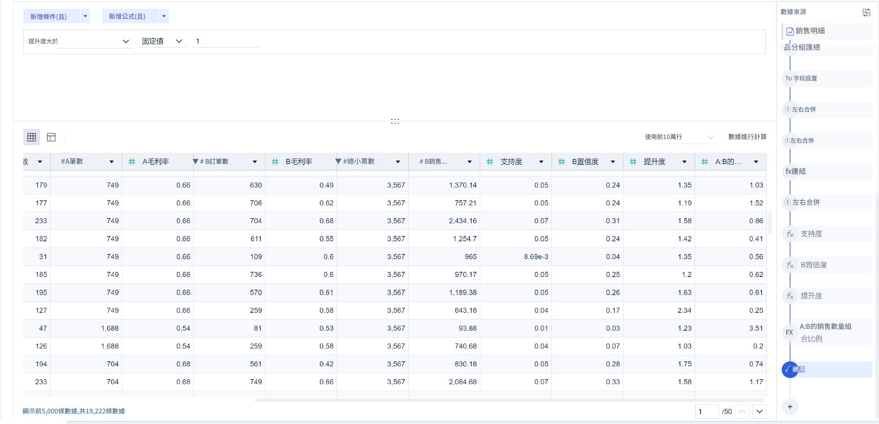The image size is (879, 424).
Task: Click the vertical table scrollbar
Action: [770, 222]
